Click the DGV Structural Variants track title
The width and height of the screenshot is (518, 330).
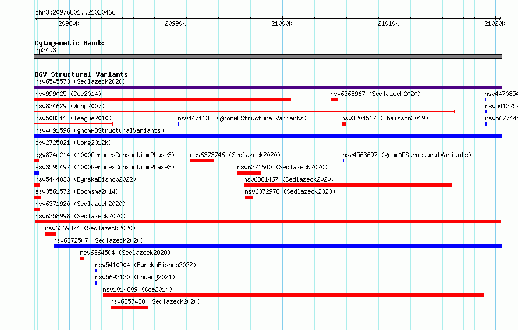tap(81, 74)
